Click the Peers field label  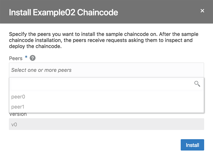pos(16,58)
